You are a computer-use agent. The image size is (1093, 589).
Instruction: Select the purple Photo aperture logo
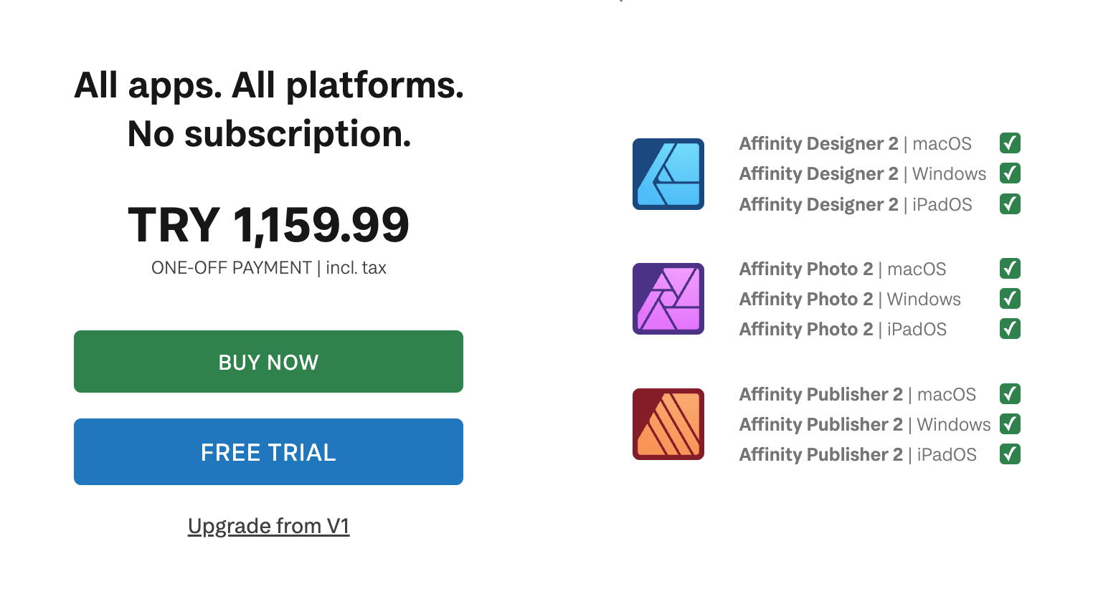click(668, 299)
